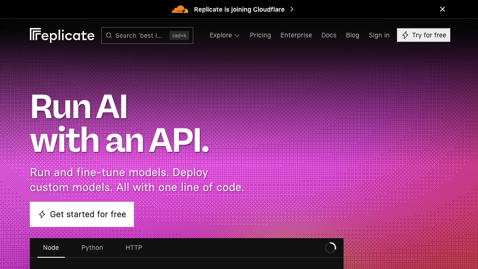
Task: Click the chevron beside Explore
Action: (x=237, y=35)
